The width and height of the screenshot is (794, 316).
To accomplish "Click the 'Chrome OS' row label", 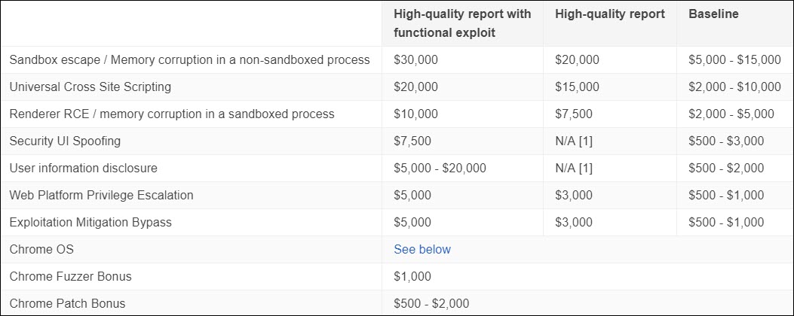I will click(41, 249).
